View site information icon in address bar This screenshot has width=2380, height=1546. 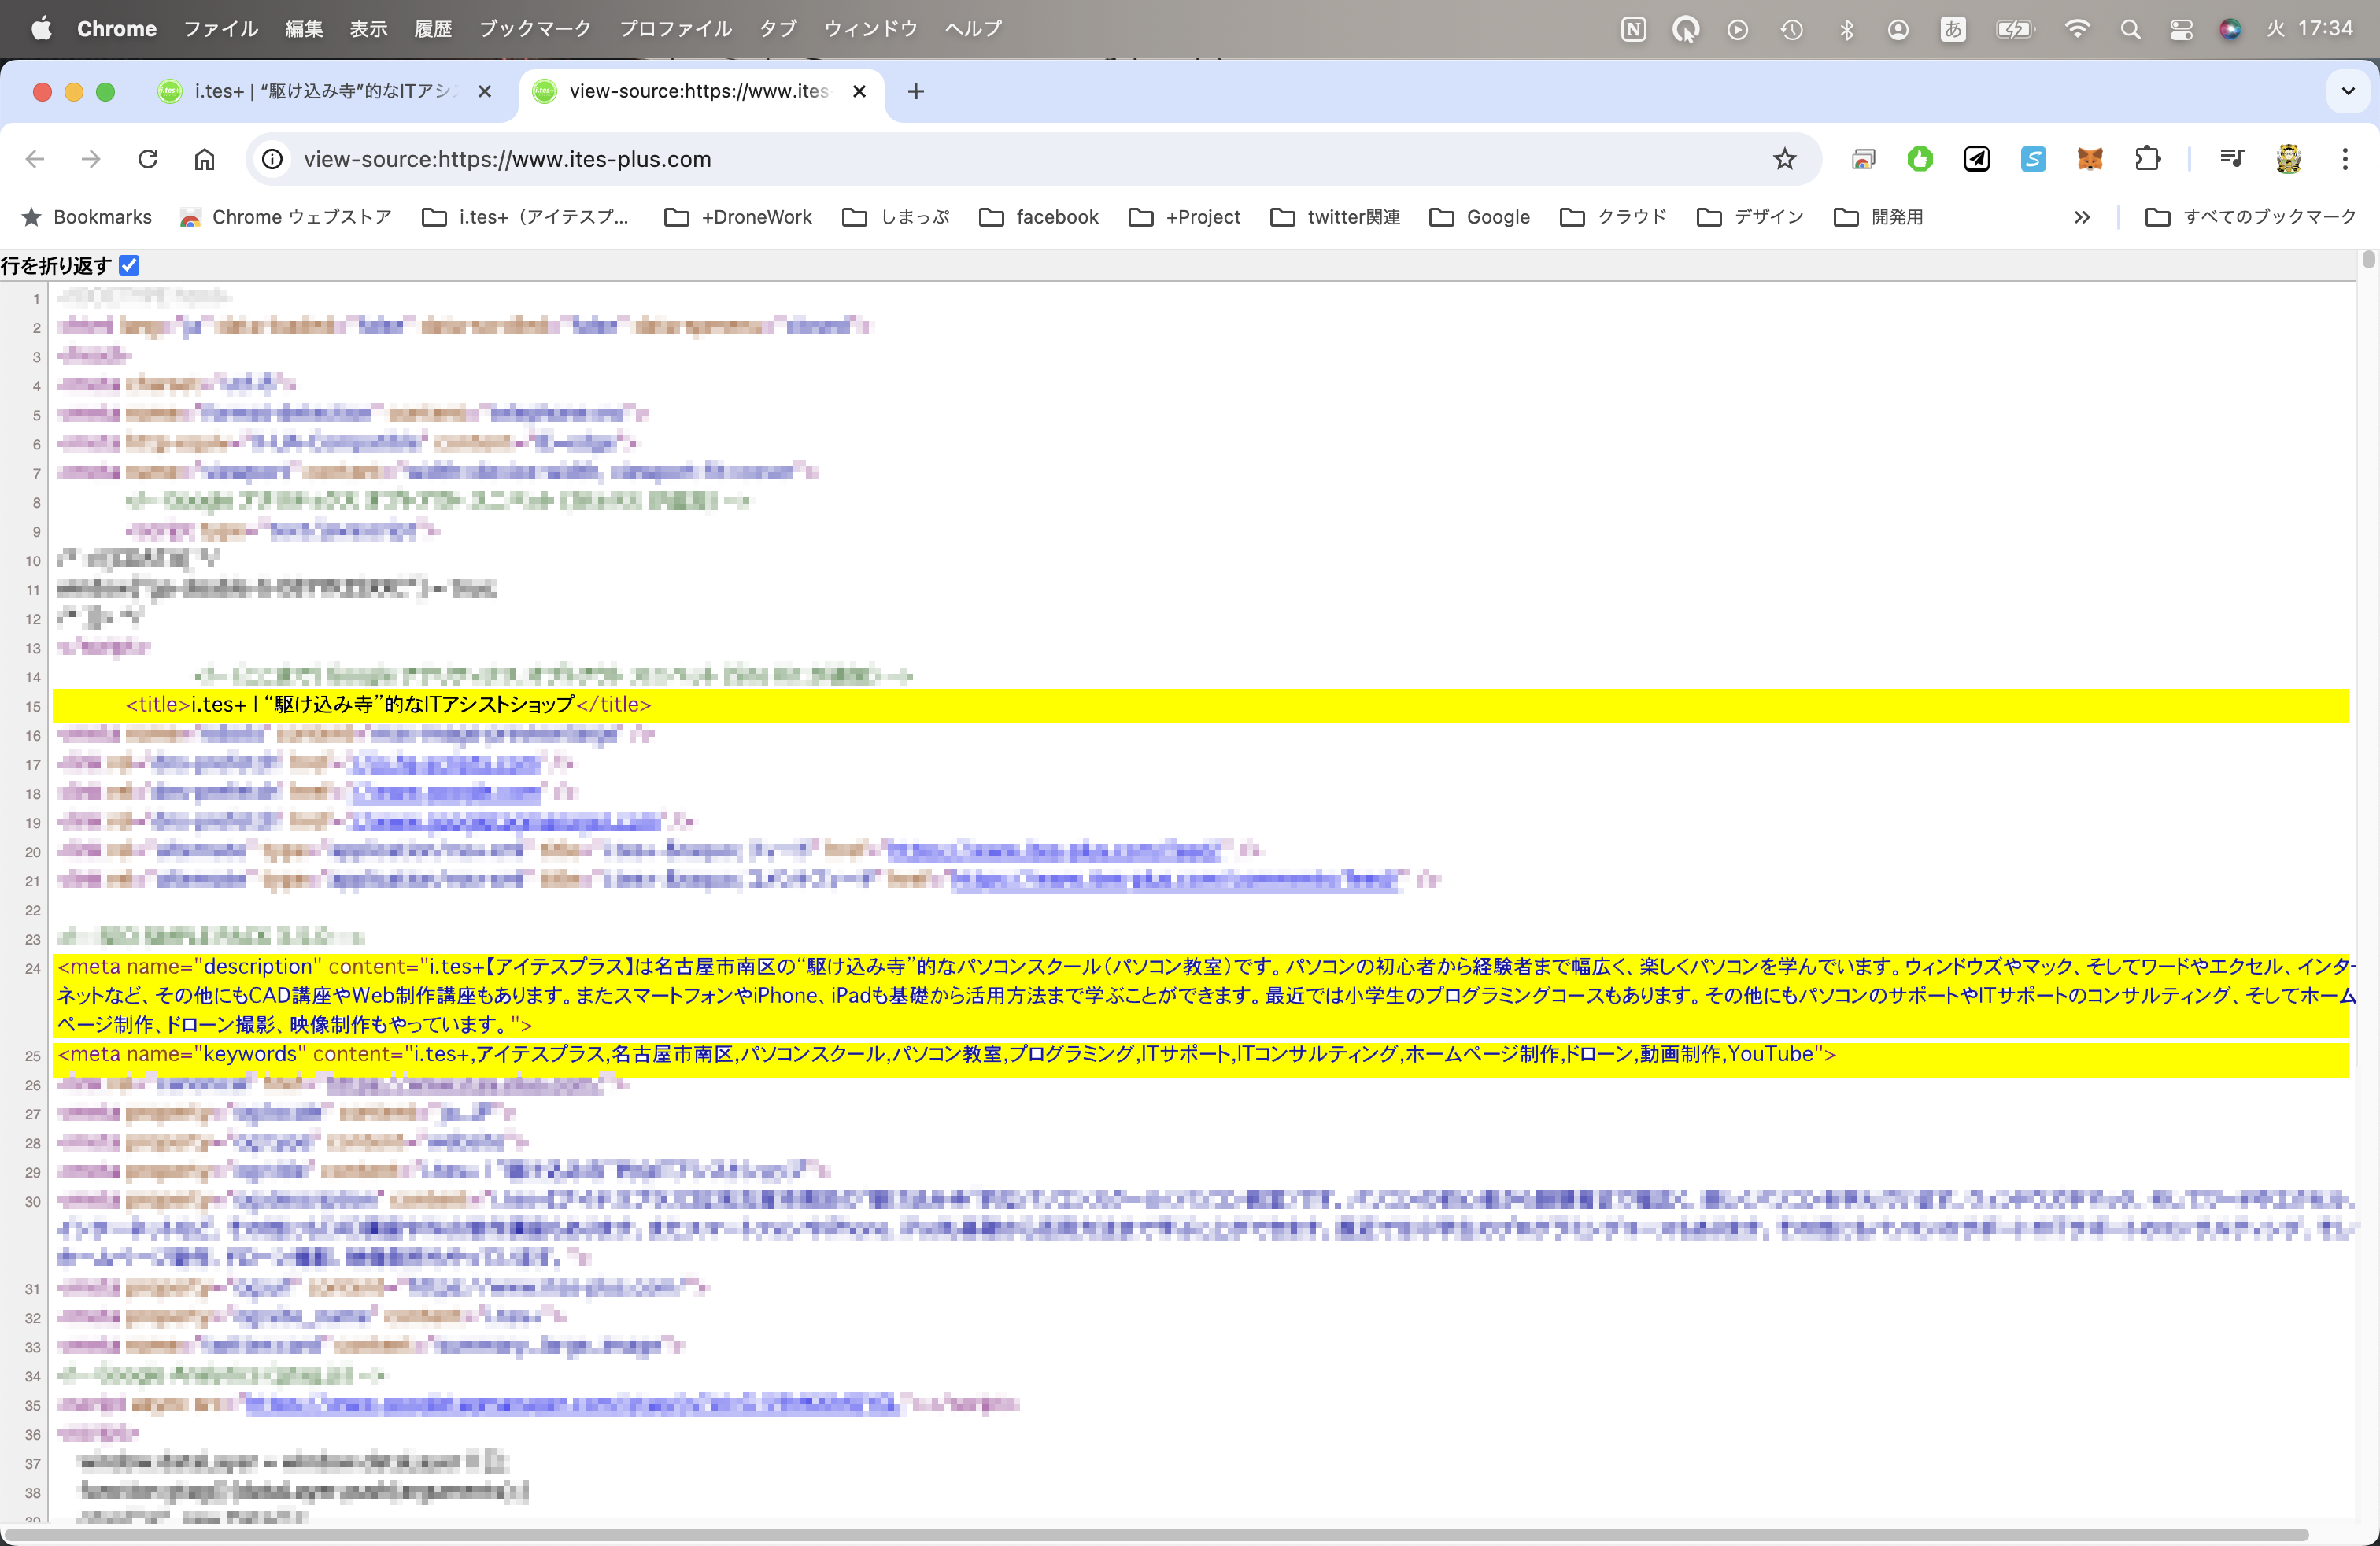[x=272, y=159]
